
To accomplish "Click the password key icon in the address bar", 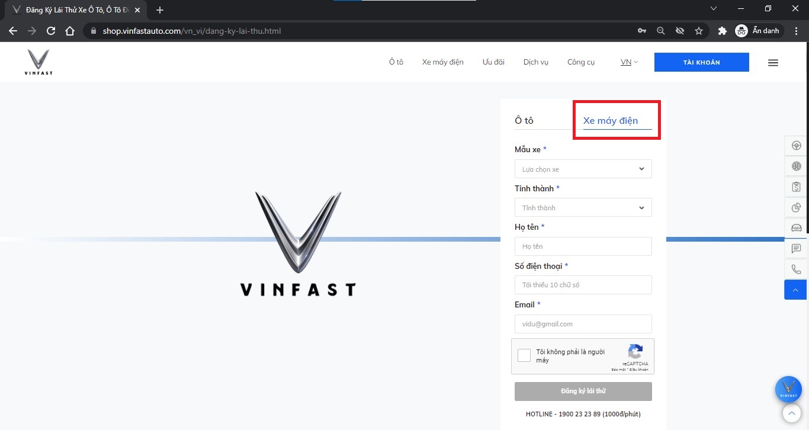I will click(x=641, y=31).
